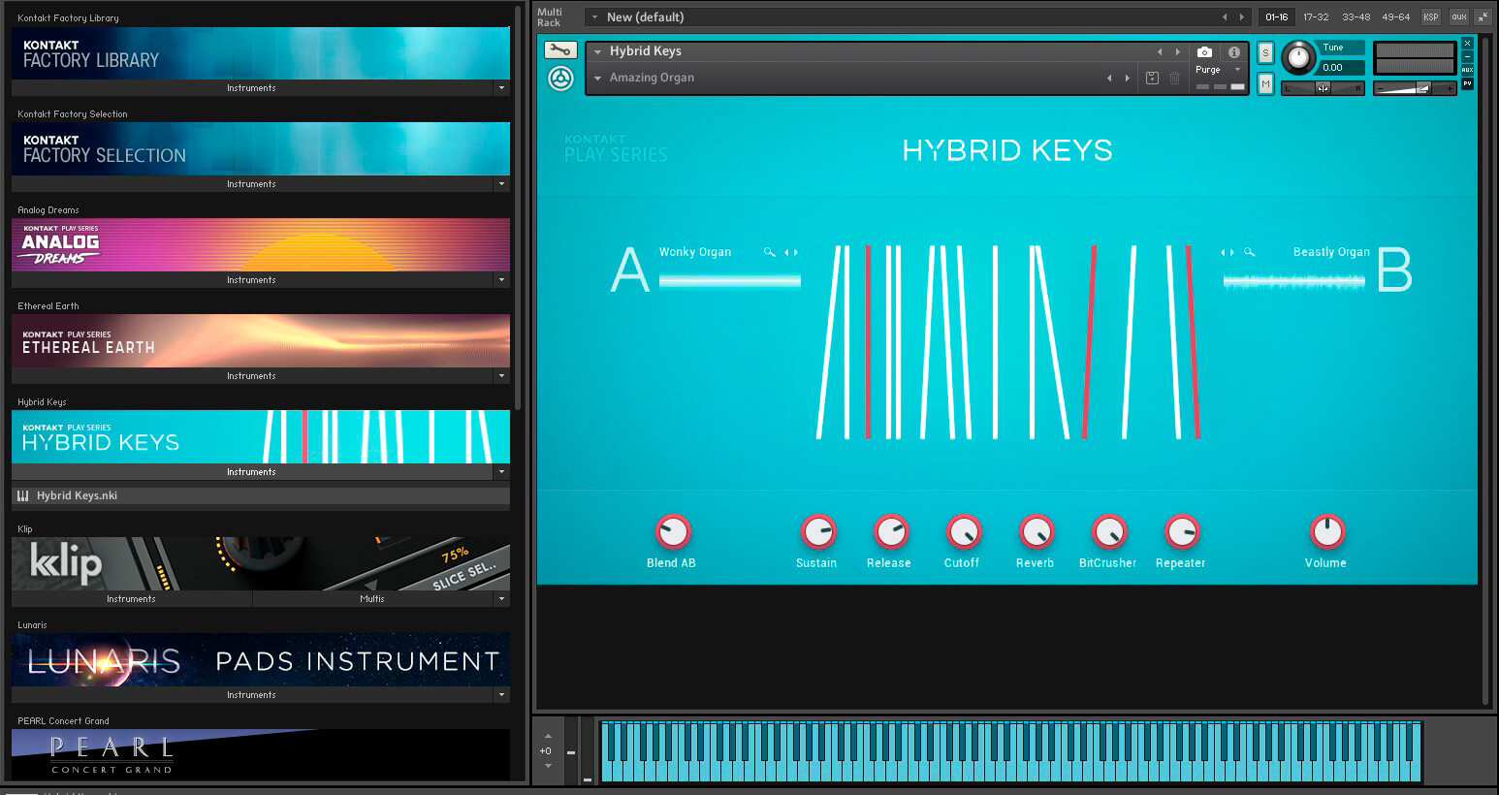Switch to rack page 01-16
Image resolution: width=1499 pixels, height=795 pixels.
pos(1276,16)
